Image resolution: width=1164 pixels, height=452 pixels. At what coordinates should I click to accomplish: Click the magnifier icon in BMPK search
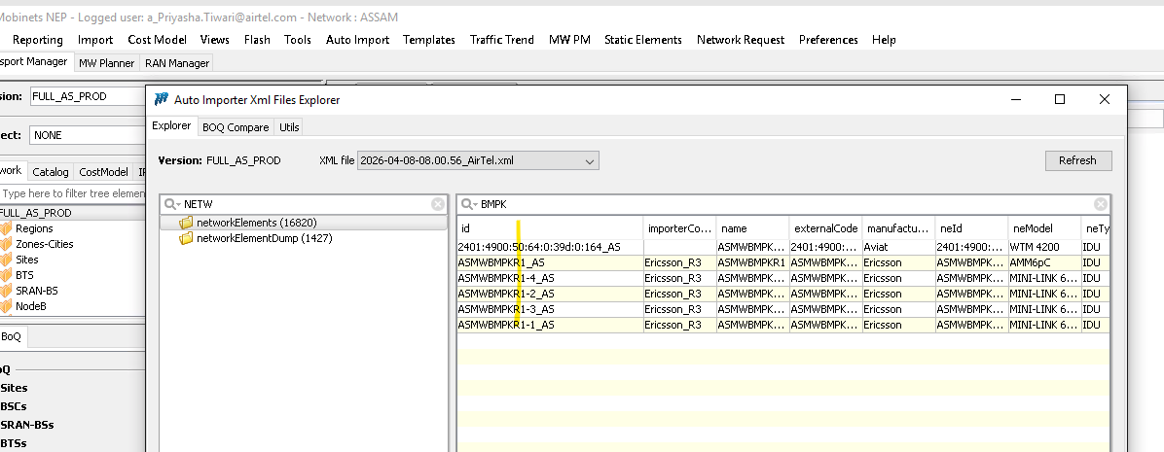point(469,204)
